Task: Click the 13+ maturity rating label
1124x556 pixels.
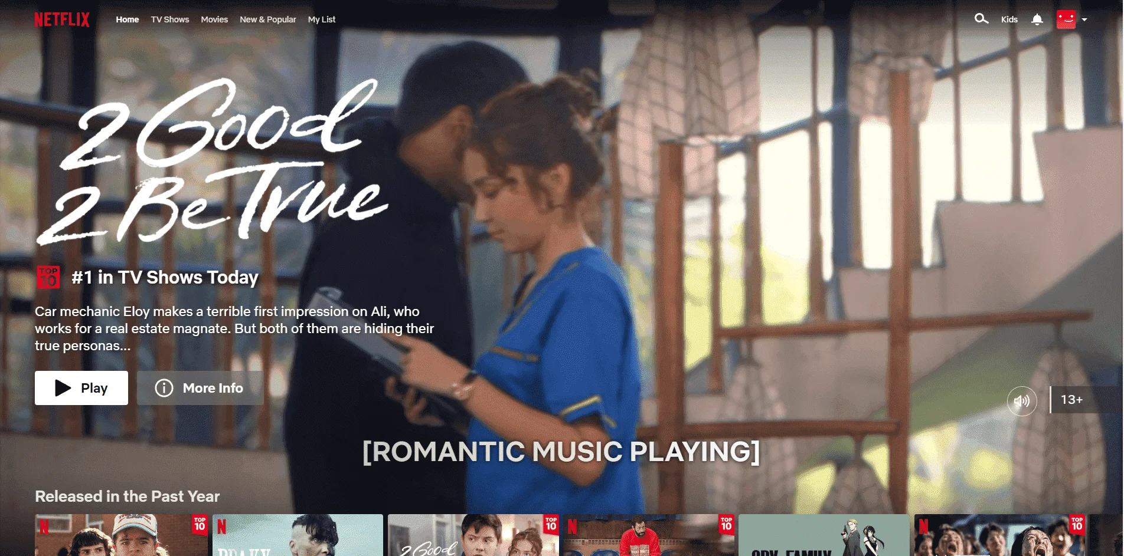Action: 1072,400
